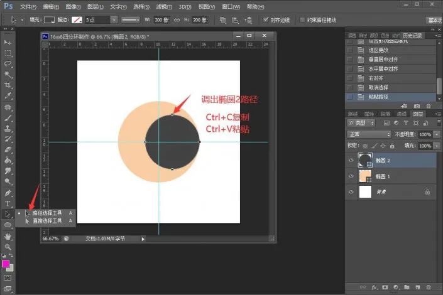
Task: Select the Zoom tool in toolbox
Action: 8,247
